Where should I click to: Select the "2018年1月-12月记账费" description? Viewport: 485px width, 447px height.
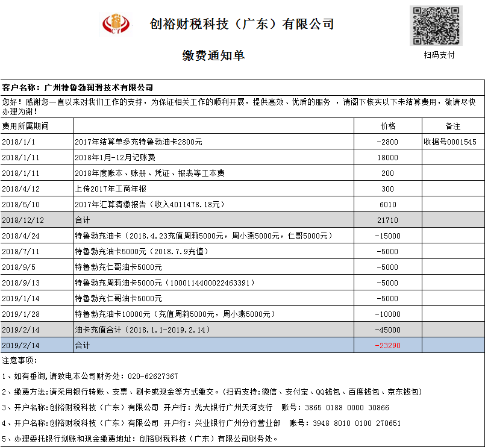(x=115, y=158)
